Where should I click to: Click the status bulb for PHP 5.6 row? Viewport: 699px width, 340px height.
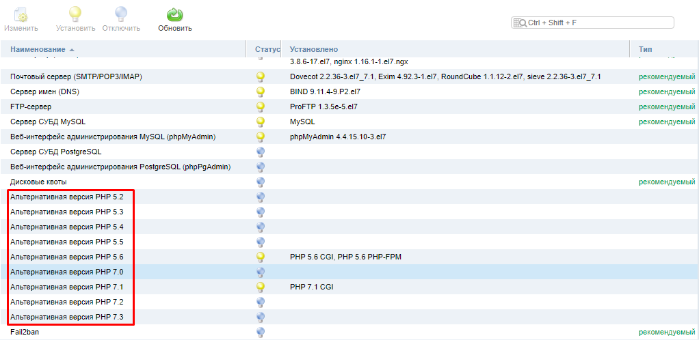point(260,257)
